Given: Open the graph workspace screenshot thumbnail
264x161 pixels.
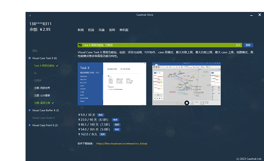Looking at the screenshot, I should (x=187, y=84).
